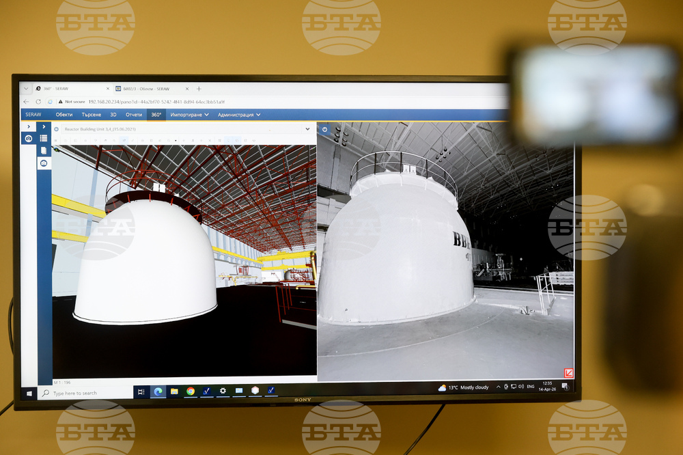Switch to the '360° - SERAW' browser tab
This screenshot has width=683, height=455.
[72, 89]
